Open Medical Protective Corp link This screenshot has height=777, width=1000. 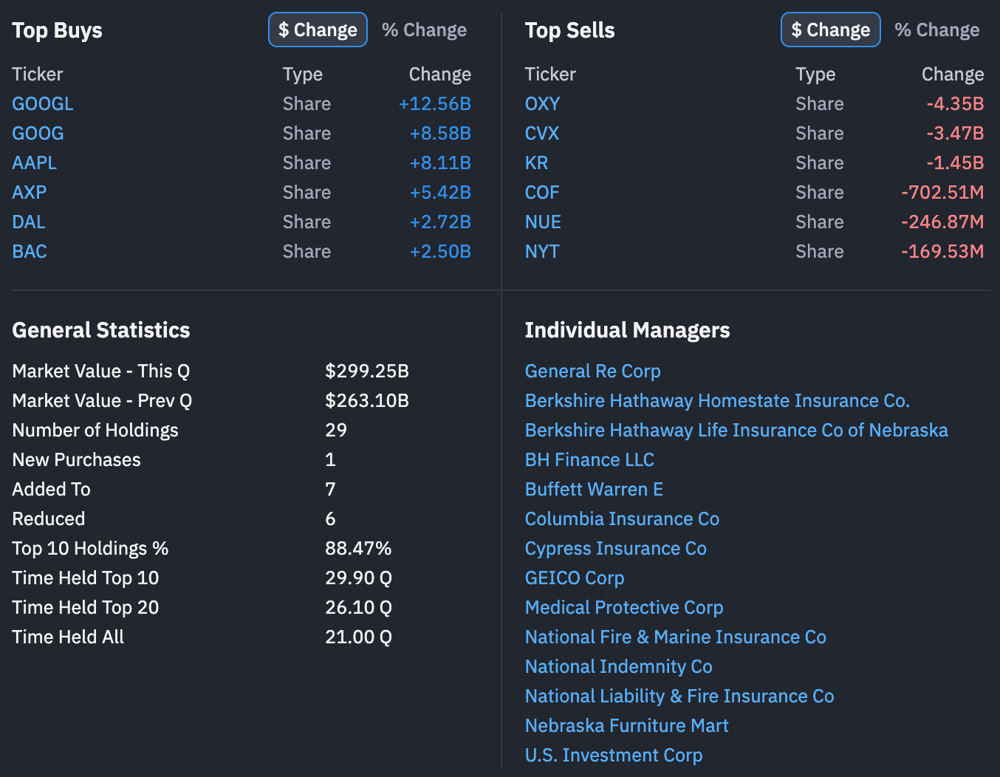coord(624,607)
